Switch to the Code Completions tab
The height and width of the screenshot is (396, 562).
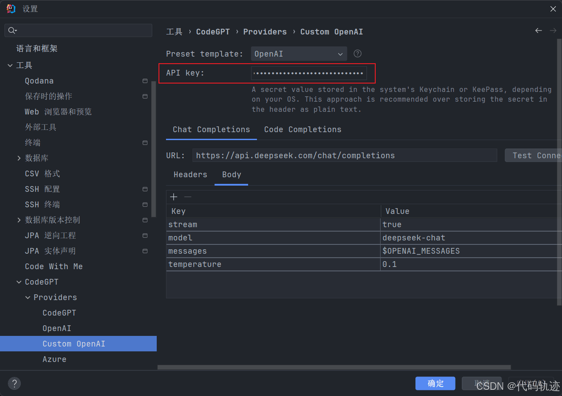(x=302, y=129)
